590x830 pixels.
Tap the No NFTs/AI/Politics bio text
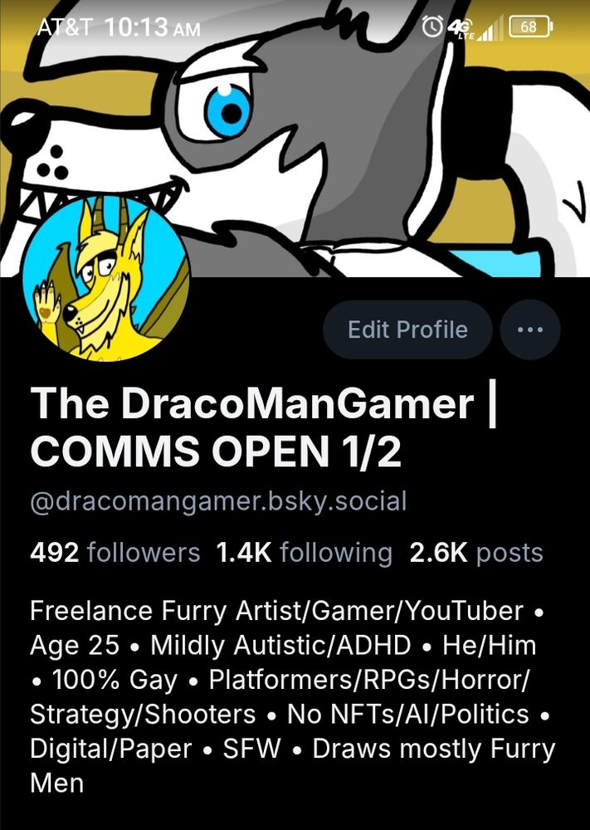(x=407, y=715)
